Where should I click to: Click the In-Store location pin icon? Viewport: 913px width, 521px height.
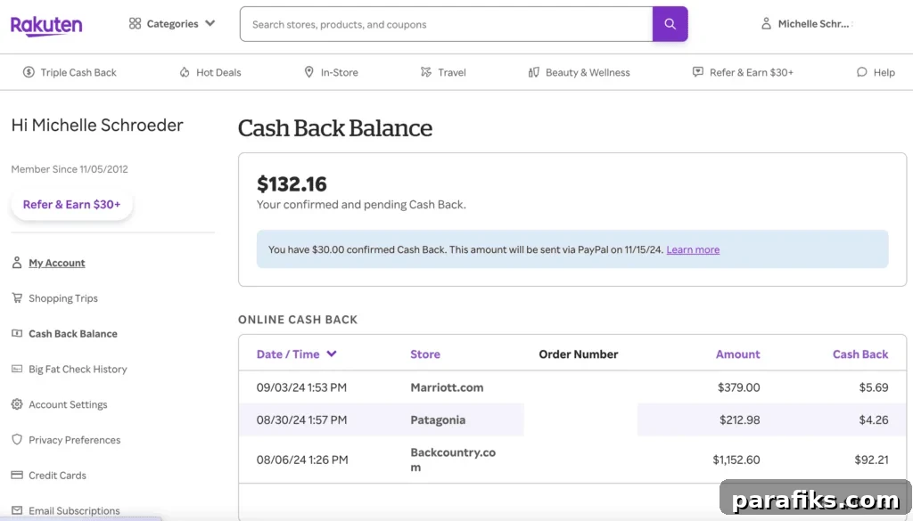pos(309,72)
